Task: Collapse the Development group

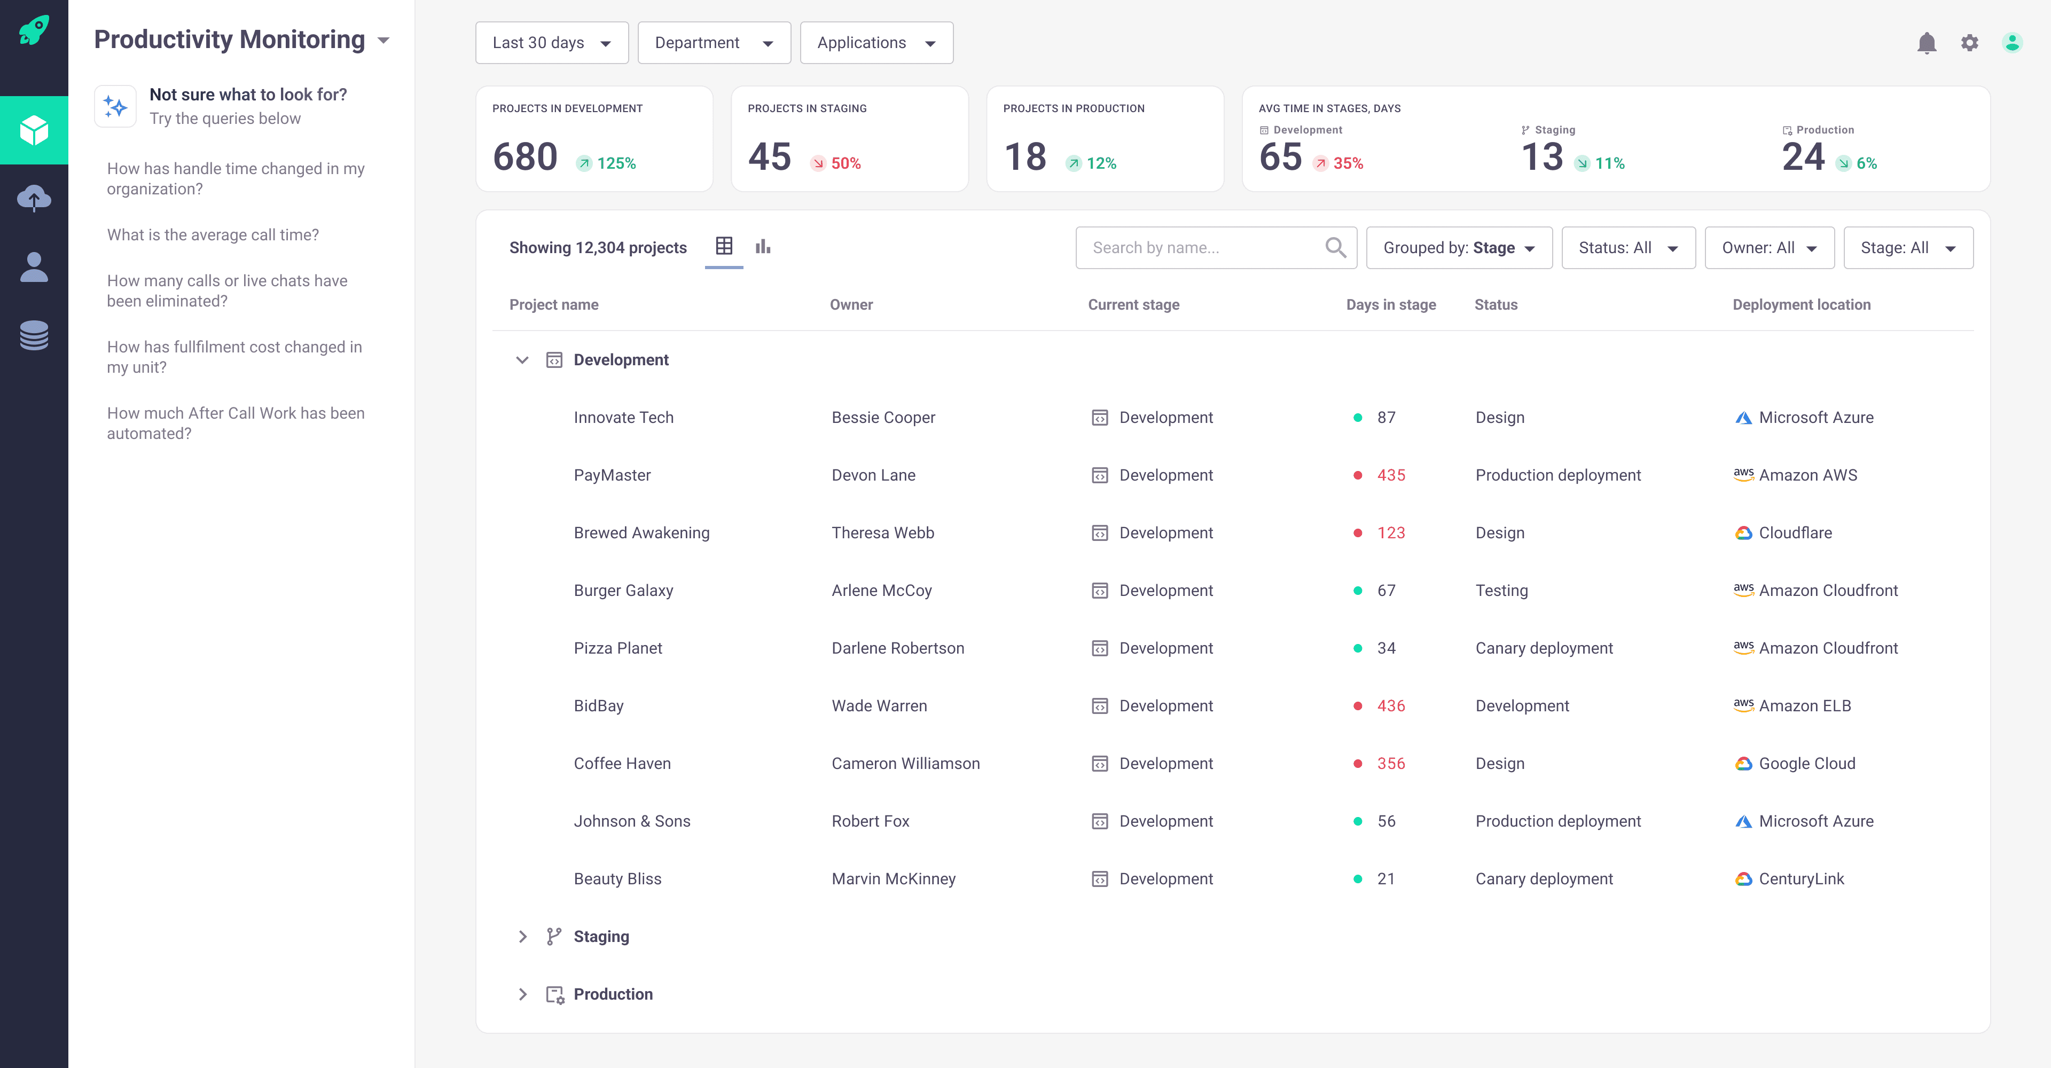Action: click(523, 360)
